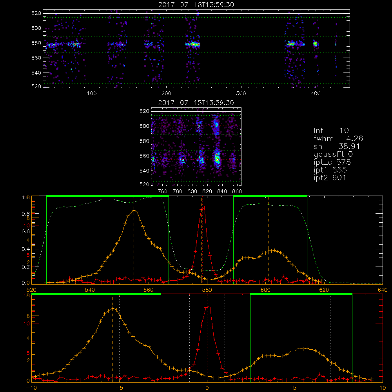Click x-axis label 580 of profile plot
392x392 pixels.
[207, 290]
